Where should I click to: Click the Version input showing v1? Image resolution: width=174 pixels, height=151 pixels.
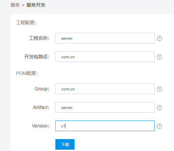tap(105, 126)
